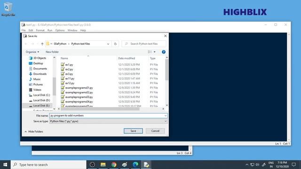Click the Back navigation arrow
This screenshot has height=169, width=301.
click(x=26, y=44)
